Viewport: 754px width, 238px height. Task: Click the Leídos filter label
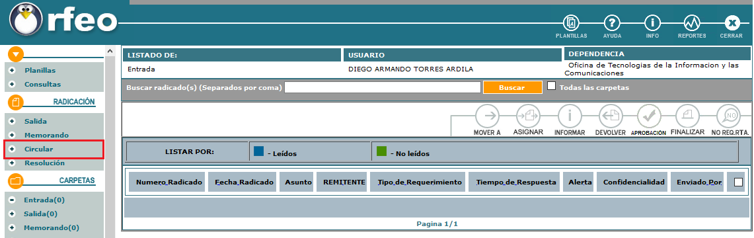(x=282, y=154)
